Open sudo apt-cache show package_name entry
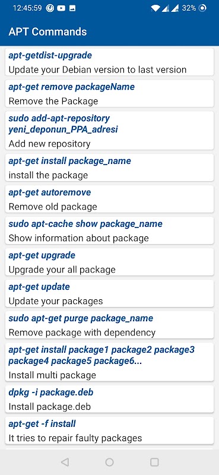 (109, 230)
